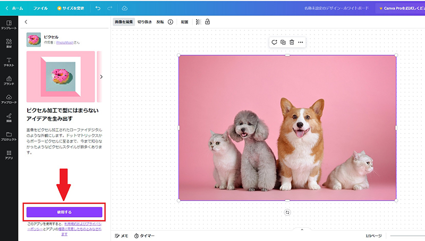Open the Templates panel in sidebar
Viewport: 425px width, 241px height.
pyautogui.click(x=9, y=24)
